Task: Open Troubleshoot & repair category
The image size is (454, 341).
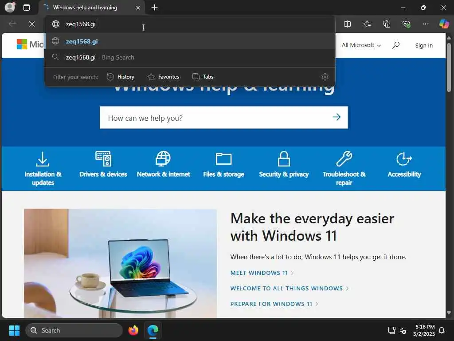Action: (x=344, y=168)
